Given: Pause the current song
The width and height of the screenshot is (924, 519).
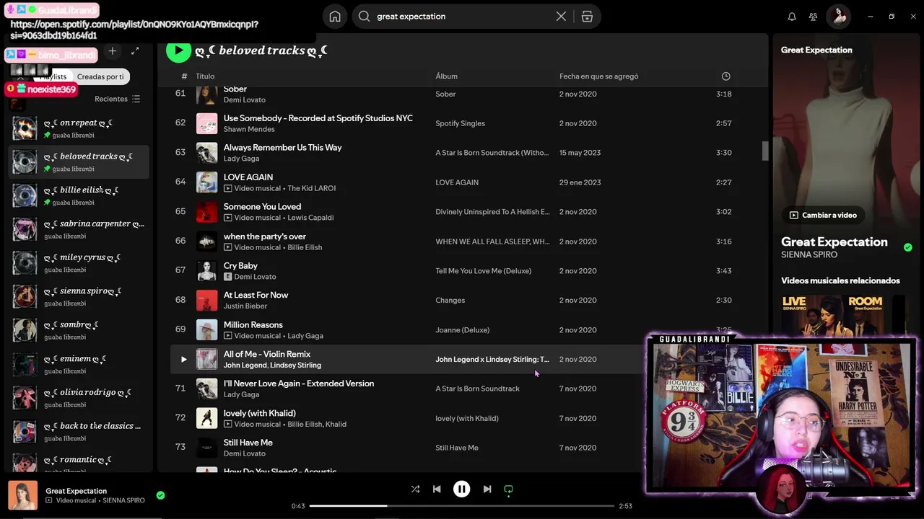Looking at the screenshot, I should (x=461, y=489).
